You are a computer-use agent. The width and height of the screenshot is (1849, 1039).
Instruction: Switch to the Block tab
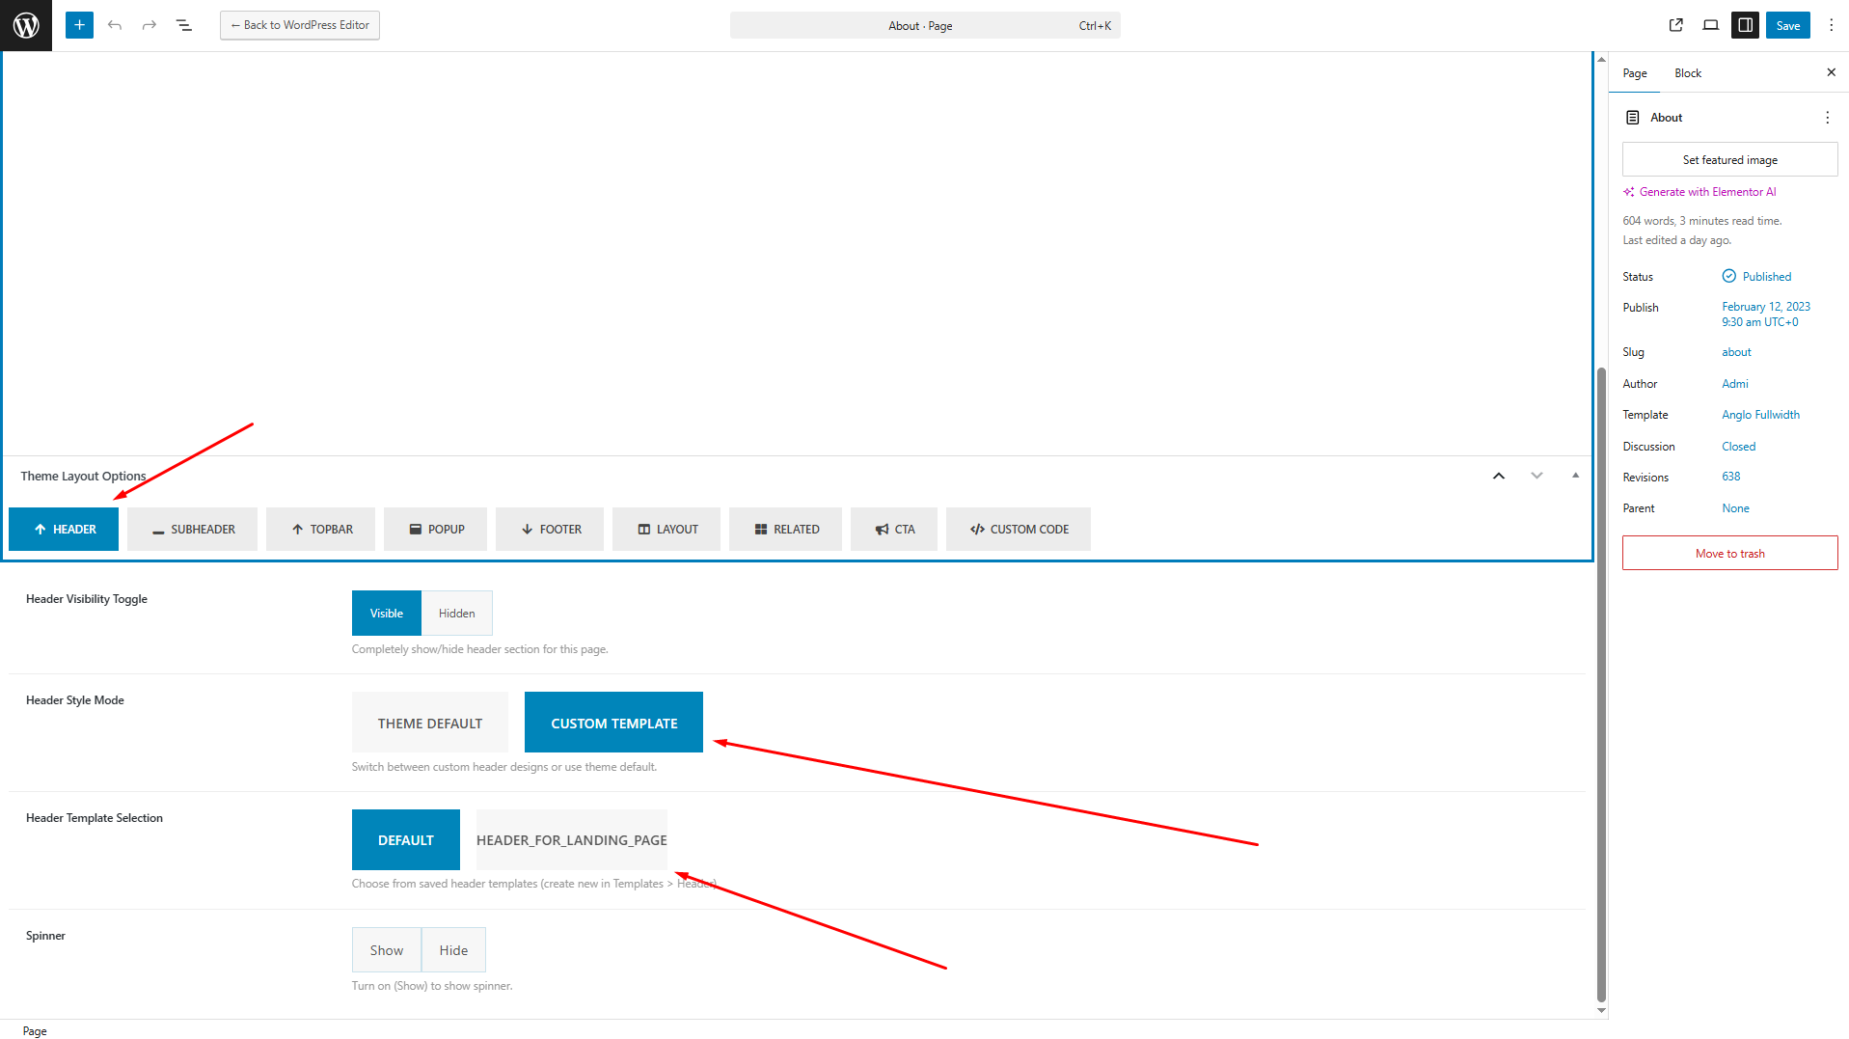[x=1687, y=73]
